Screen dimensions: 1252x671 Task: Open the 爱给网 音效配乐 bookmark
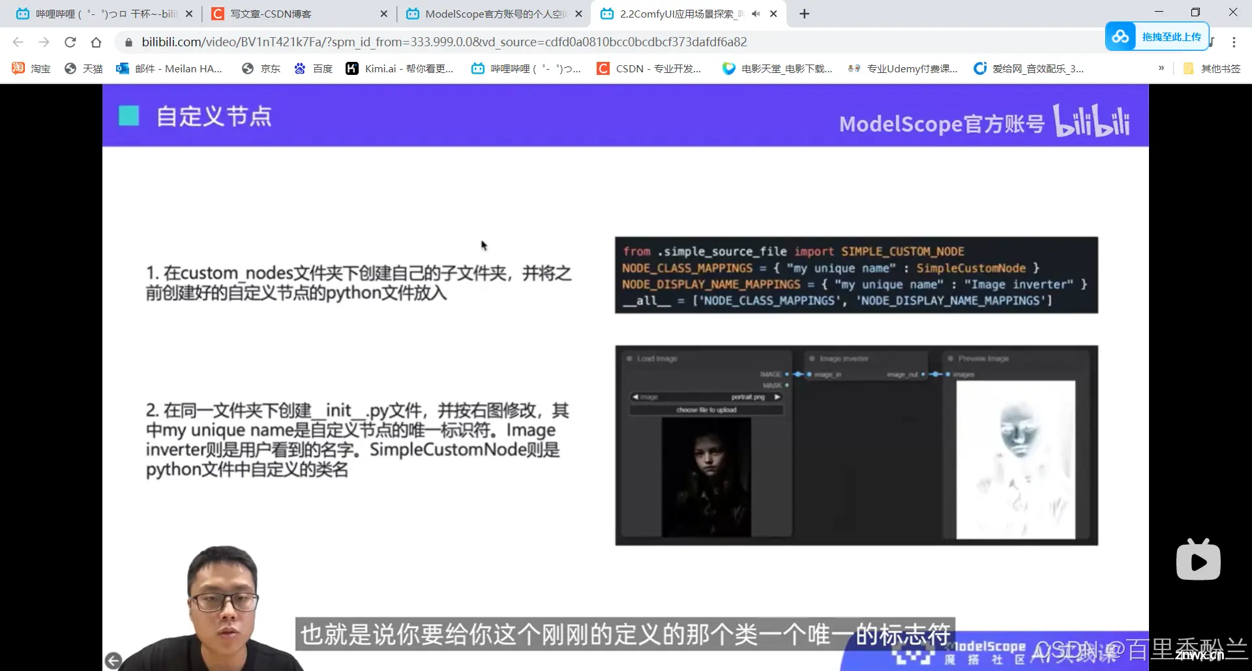point(1028,68)
